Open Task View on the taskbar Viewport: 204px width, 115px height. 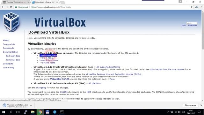point(18,112)
